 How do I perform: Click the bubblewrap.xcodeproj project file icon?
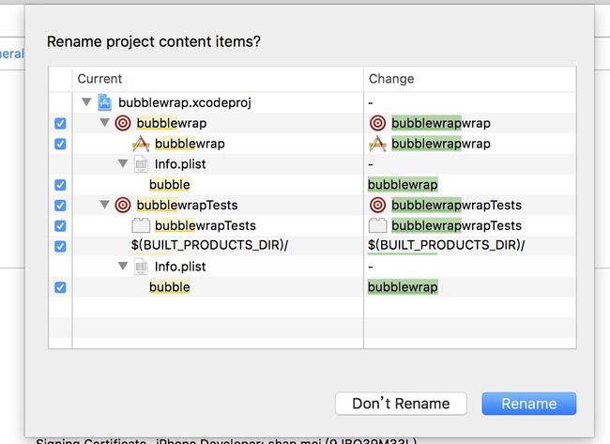coord(104,102)
